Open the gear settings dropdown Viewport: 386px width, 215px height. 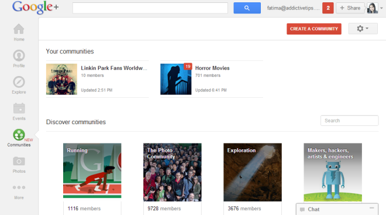pos(363,29)
